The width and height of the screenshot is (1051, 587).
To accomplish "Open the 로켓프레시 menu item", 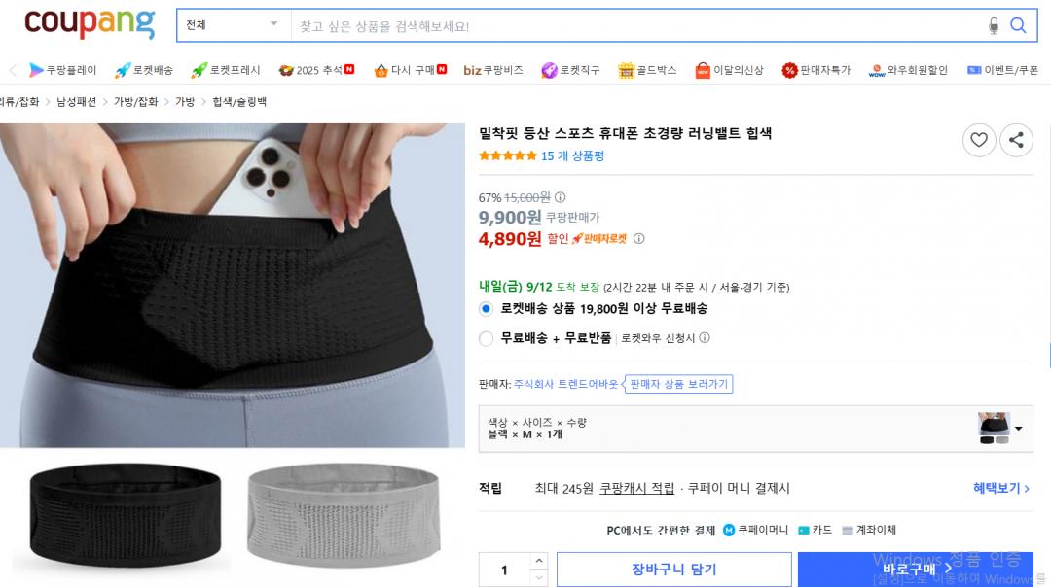I will pos(226,70).
